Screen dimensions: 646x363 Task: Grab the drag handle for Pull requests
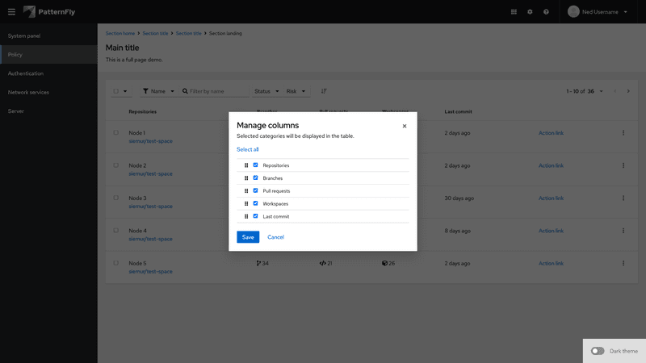click(246, 191)
